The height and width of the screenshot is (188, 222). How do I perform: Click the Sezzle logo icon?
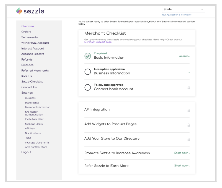(x=19, y=11)
